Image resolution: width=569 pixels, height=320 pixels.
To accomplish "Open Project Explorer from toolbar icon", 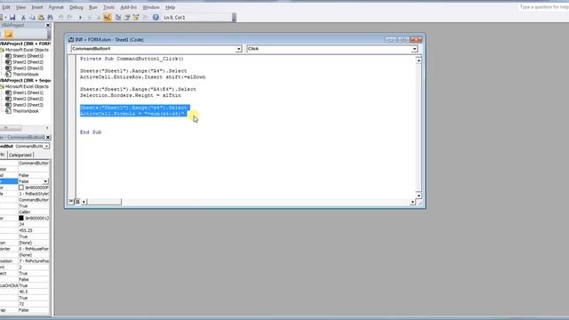I will tap(118, 17).
